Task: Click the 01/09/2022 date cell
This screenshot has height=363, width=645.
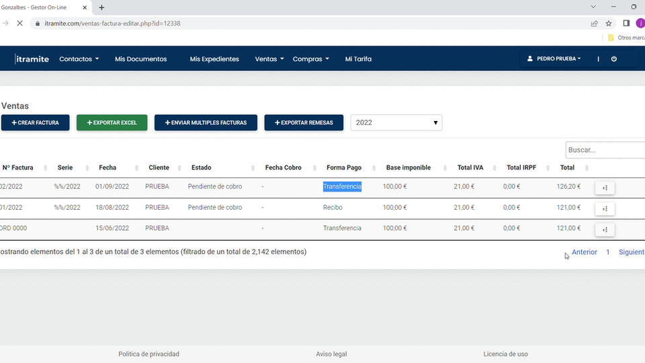Action: click(x=112, y=186)
